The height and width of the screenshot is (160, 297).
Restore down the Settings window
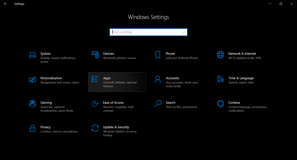pos(281,4)
